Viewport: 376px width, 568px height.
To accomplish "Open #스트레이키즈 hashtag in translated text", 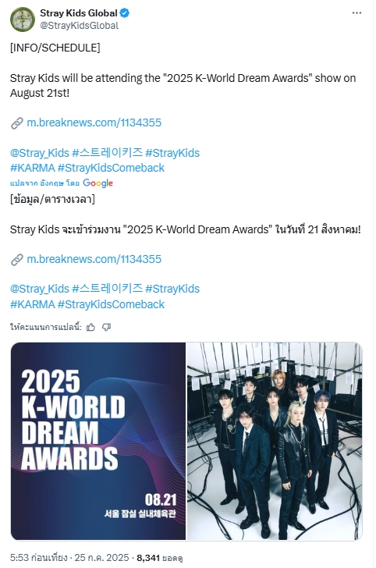I will (107, 289).
